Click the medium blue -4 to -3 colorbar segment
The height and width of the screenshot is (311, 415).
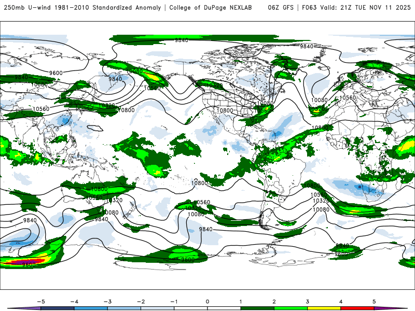(91, 308)
